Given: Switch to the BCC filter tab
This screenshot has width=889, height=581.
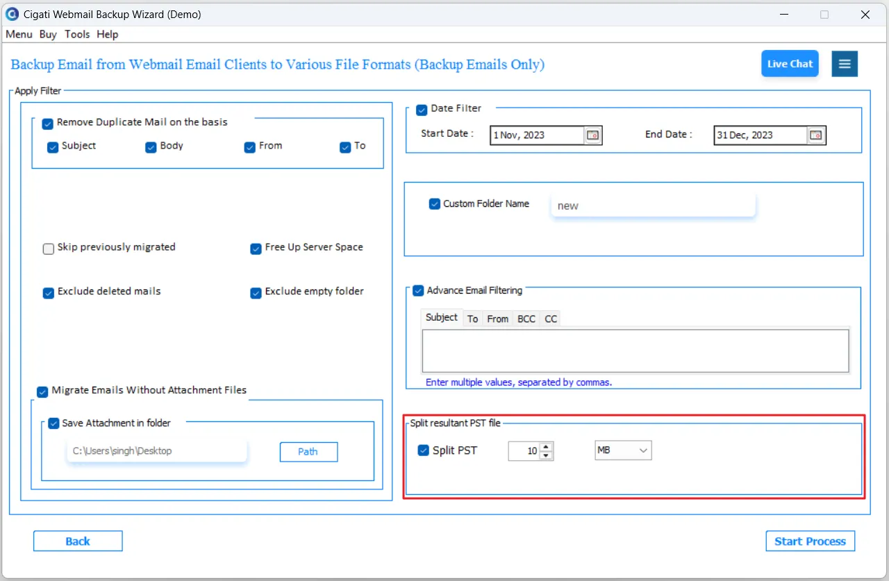Looking at the screenshot, I should click(526, 319).
